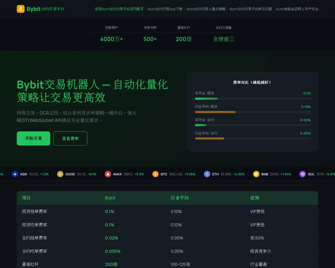Click the DOGE coin icon in ticker
The width and height of the screenshot is (335, 268).
(60, 174)
